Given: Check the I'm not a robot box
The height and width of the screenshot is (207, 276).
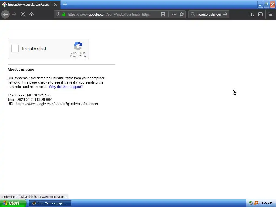Looking at the screenshot, I should [15, 49].
